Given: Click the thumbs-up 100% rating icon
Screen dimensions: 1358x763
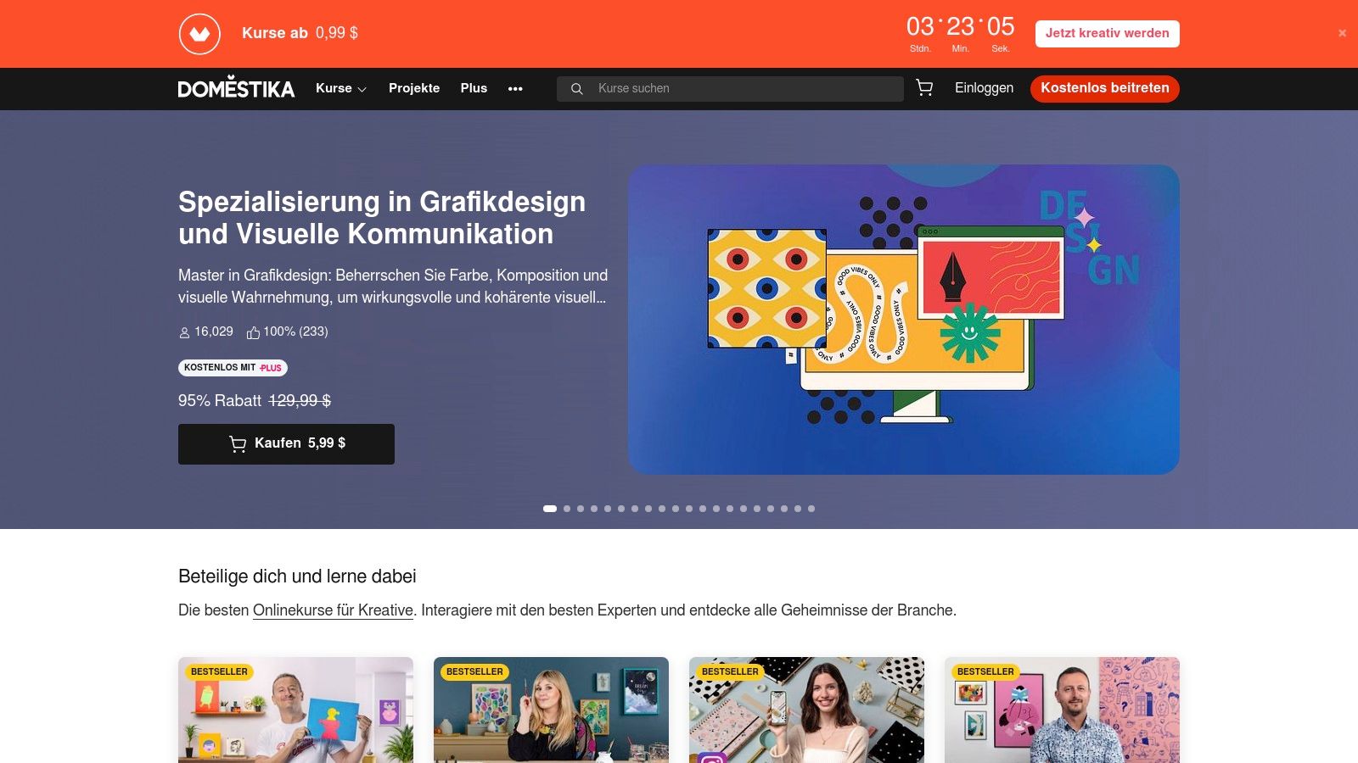Looking at the screenshot, I should tap(253, 332).
